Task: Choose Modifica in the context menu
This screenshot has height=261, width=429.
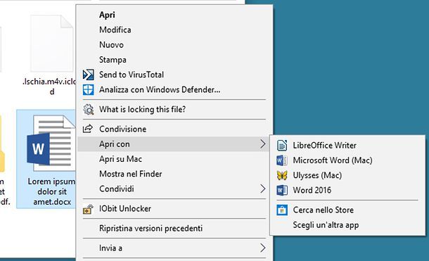Action: point(174,30)
